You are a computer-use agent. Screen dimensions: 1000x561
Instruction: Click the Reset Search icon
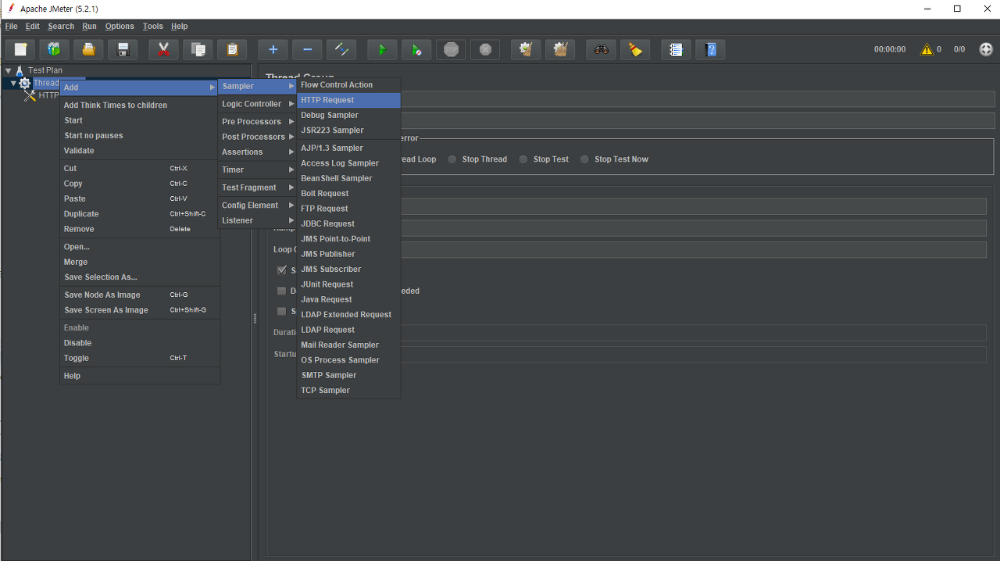point(635,50)
